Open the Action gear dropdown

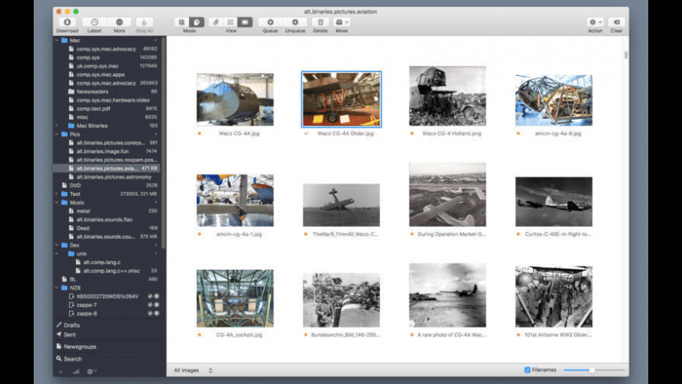(x=595, y=23)
